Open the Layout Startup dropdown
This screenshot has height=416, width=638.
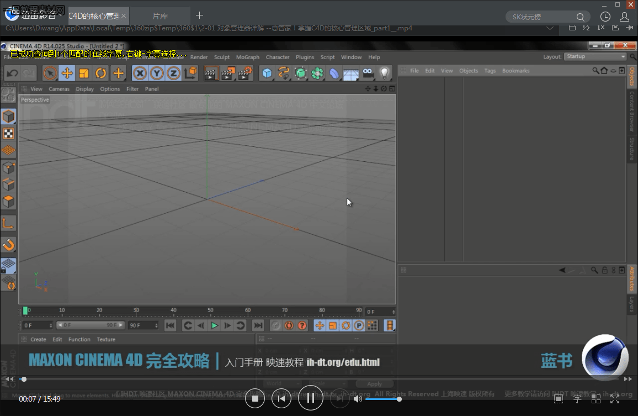pyautogui.click(x=595, y=57)
